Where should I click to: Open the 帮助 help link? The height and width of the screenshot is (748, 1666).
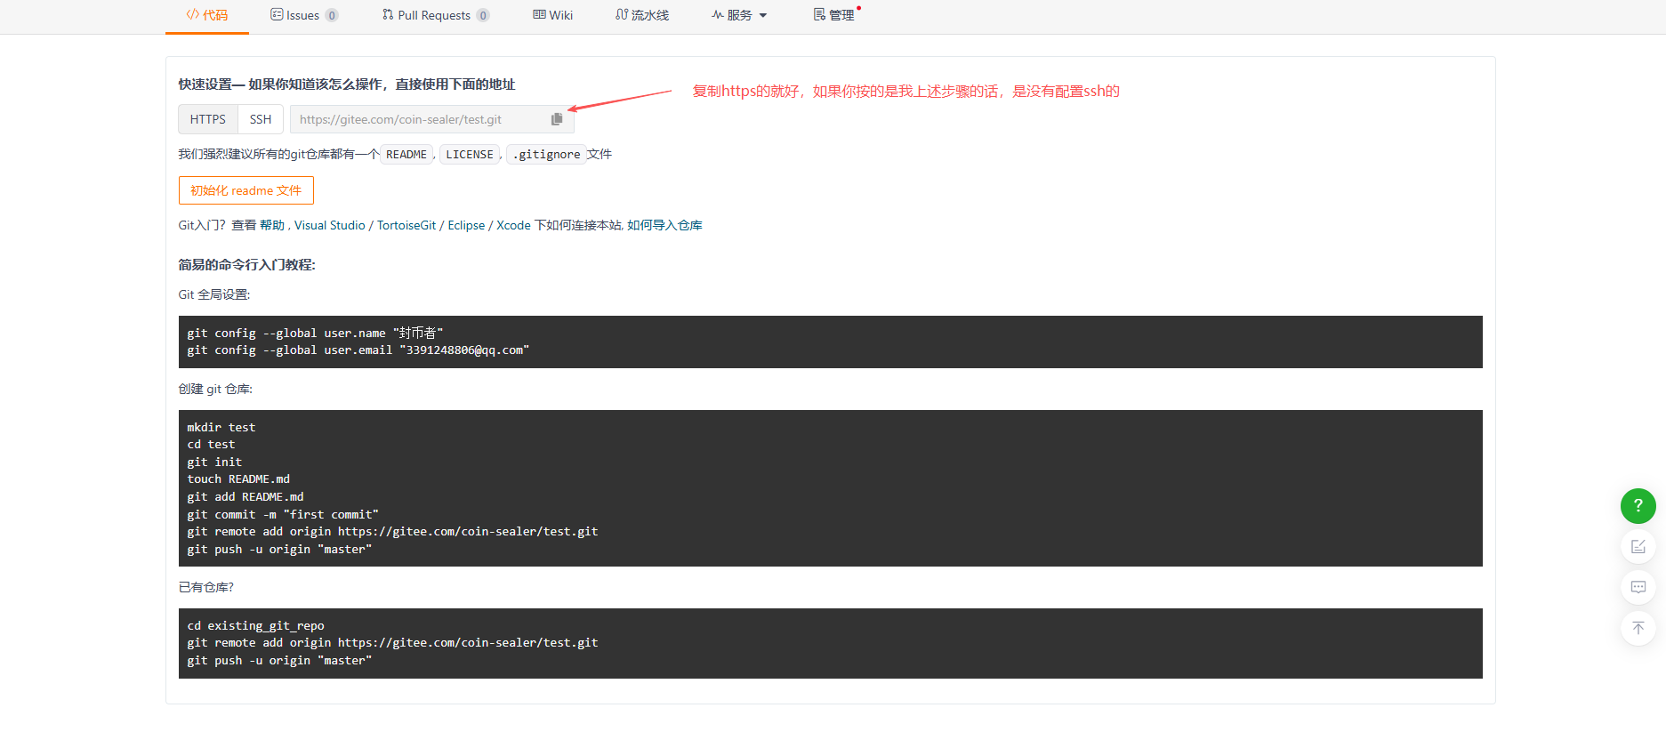pos(272,225)
